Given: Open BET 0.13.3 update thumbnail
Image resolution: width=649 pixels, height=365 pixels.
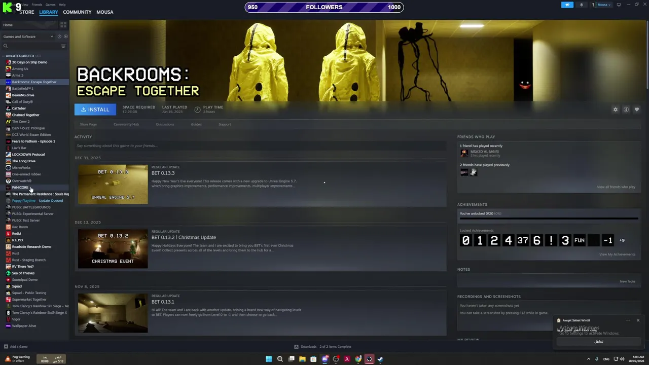Looking at the screenshot, I should pyautogui.click(x=113, y=185).
